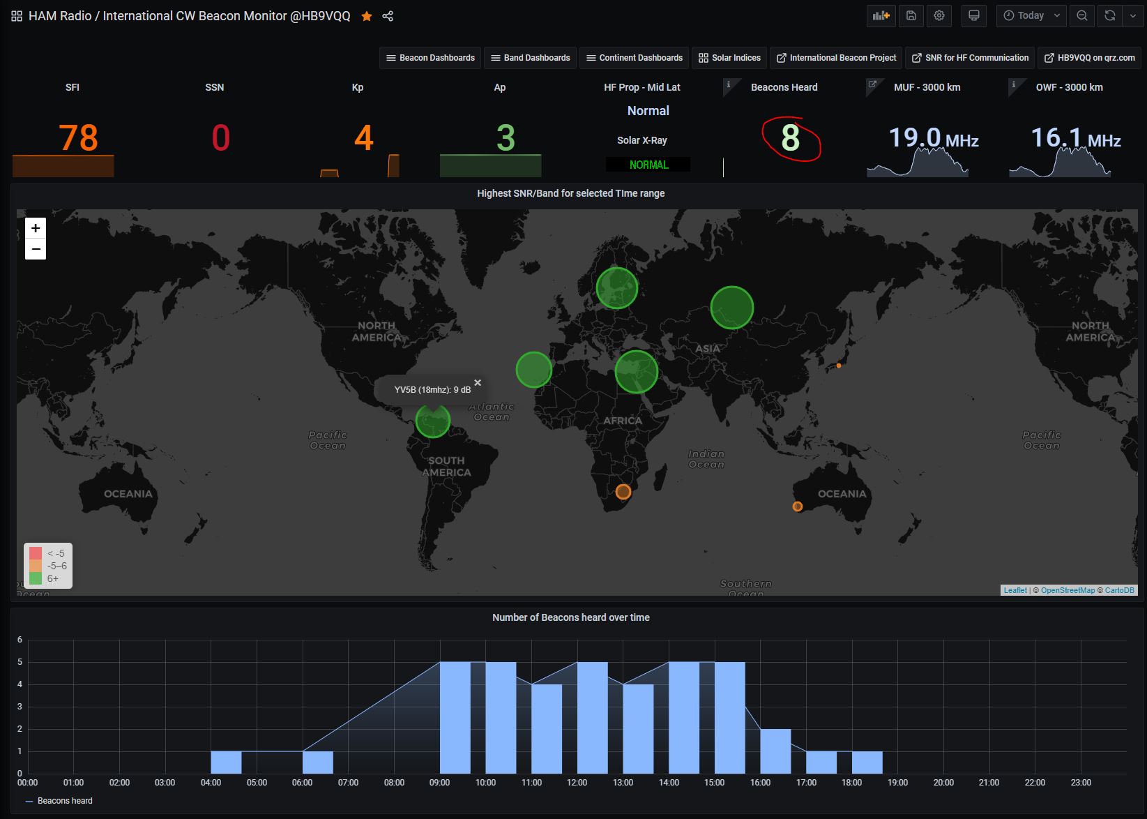Screen dimensions: 1147x819
Task: Open dashboard settings gear
Action: click(939, 15)
